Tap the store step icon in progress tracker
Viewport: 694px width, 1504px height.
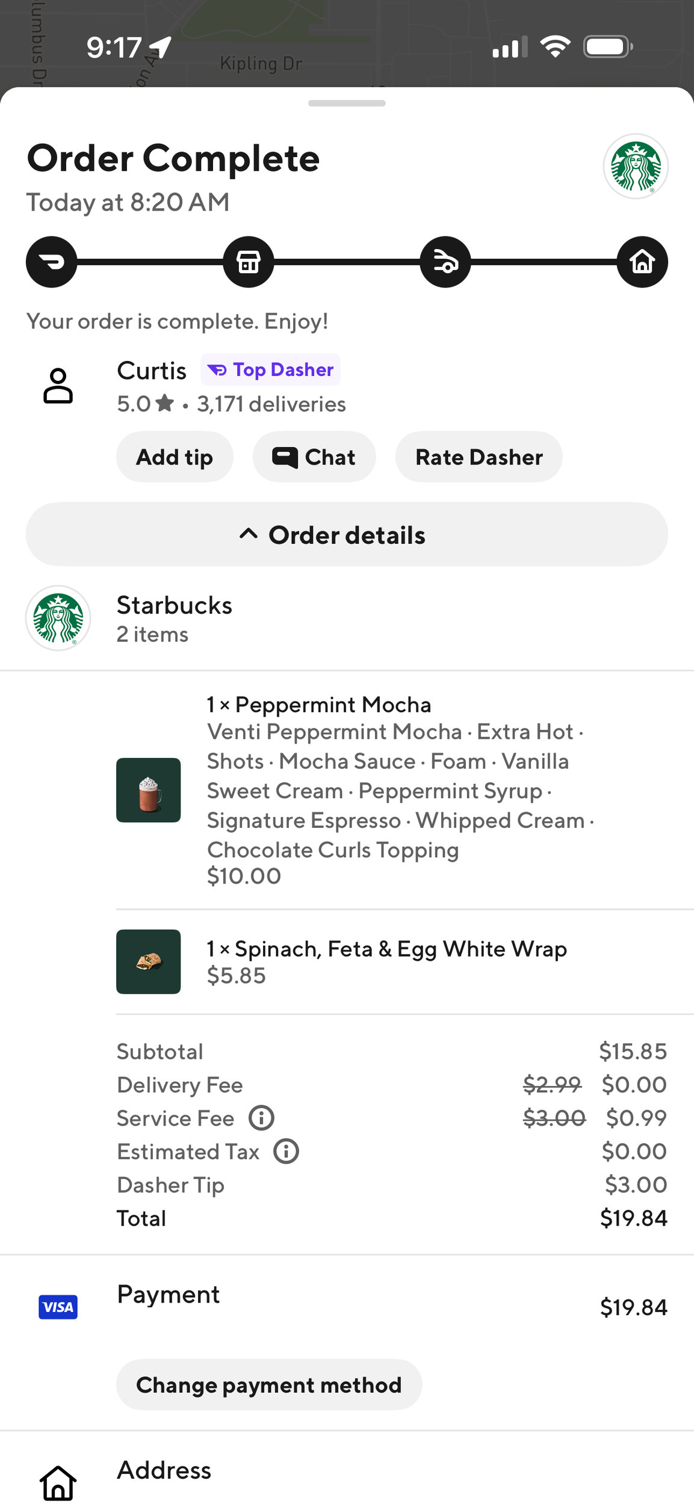click(x=249, y=262)
